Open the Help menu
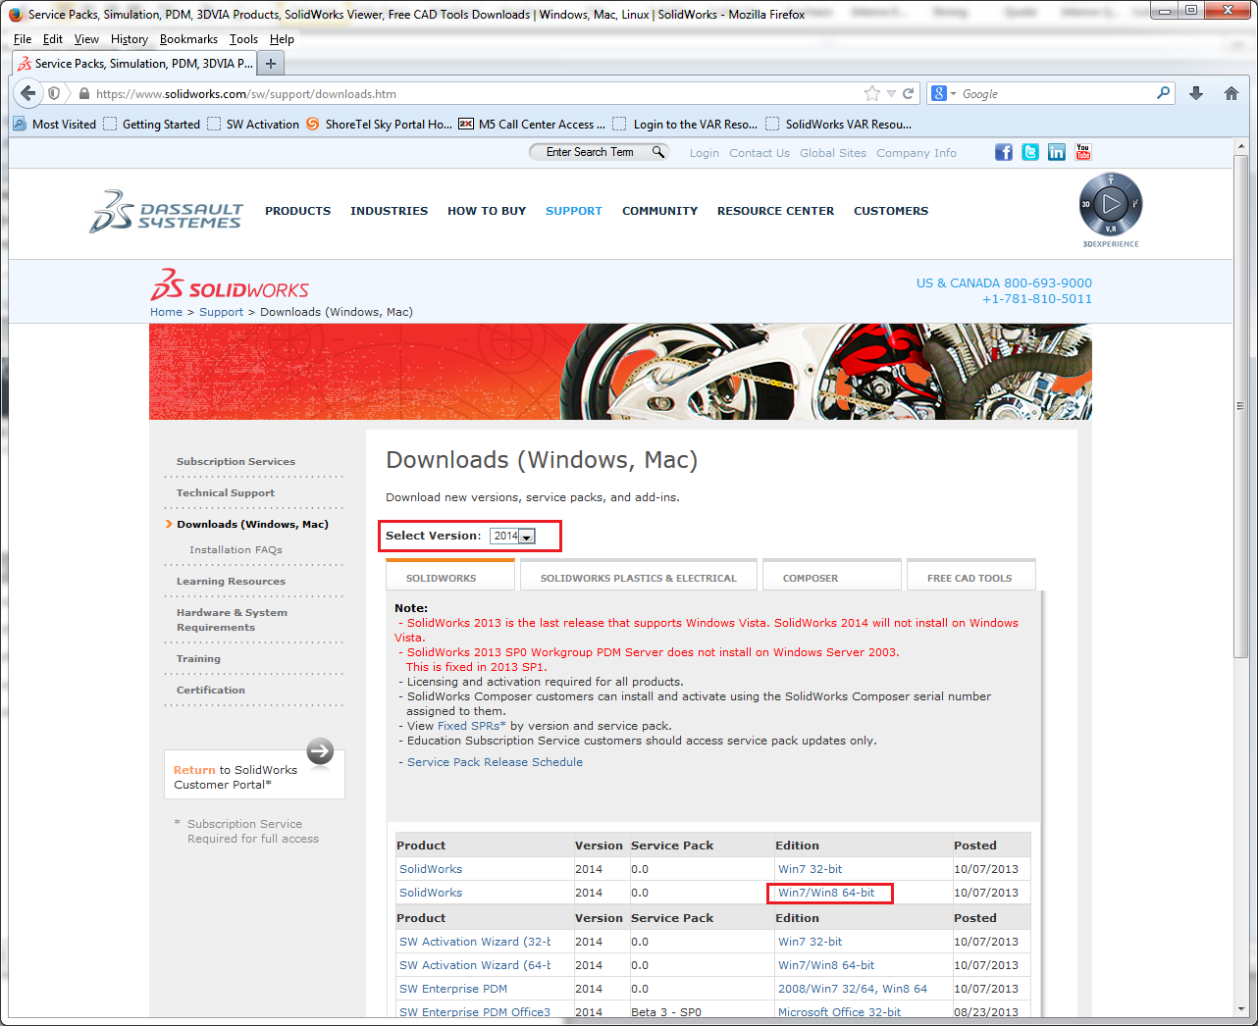 click(282, 39)
